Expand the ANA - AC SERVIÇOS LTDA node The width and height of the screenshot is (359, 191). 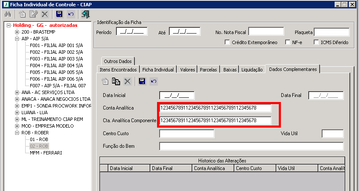[x=17, y=92]
